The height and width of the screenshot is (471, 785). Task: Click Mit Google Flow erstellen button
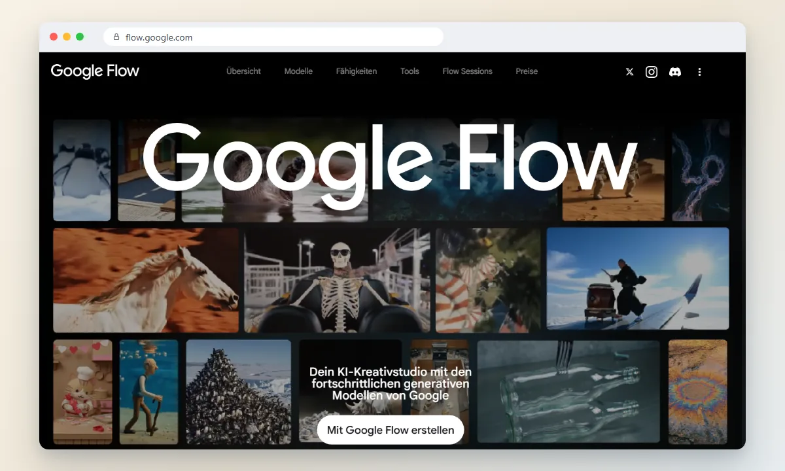tap(391, 430)
